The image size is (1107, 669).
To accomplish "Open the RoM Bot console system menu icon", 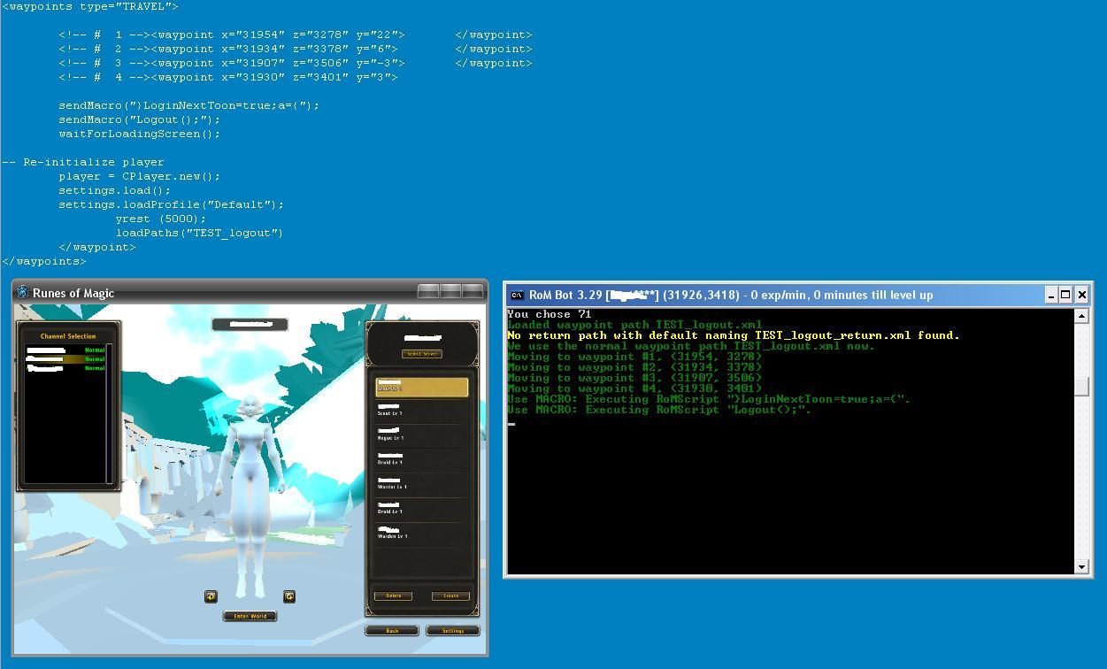I will [517, 295].
